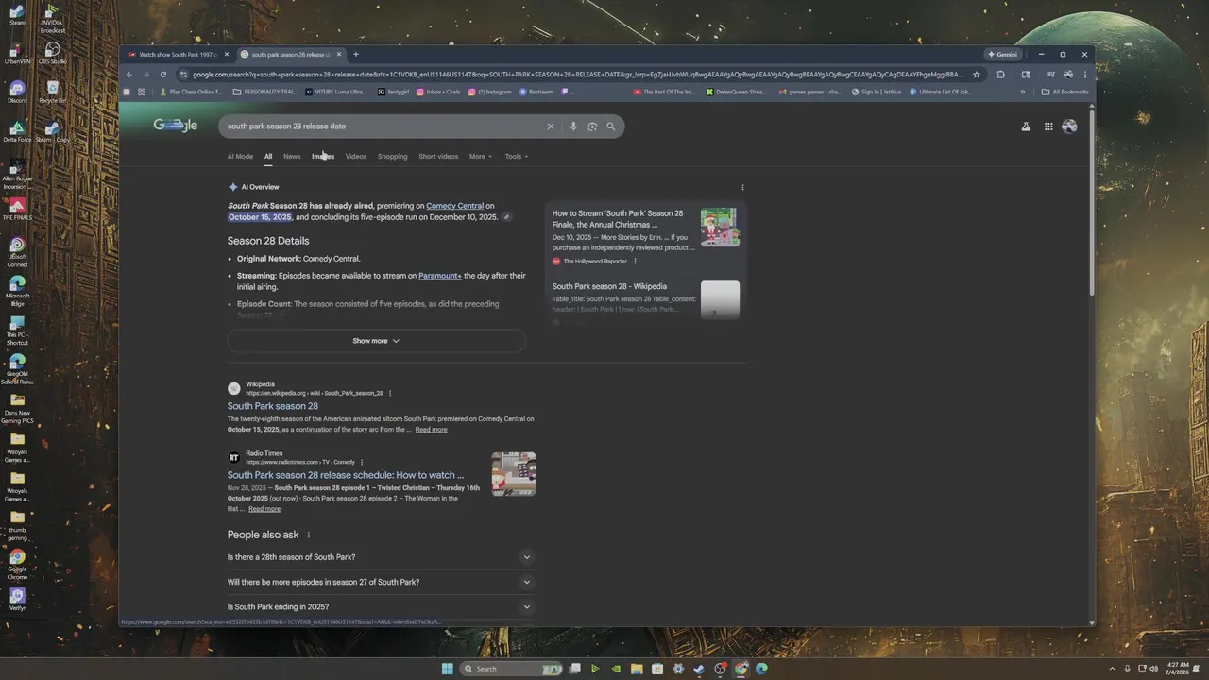Open the Comedy Central link in AI Overview
1209x680 pixels.
[454, 206]
